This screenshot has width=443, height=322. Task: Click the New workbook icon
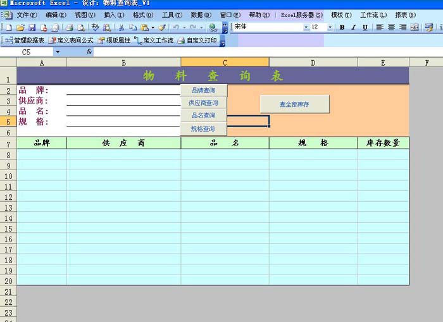(9, 28)
